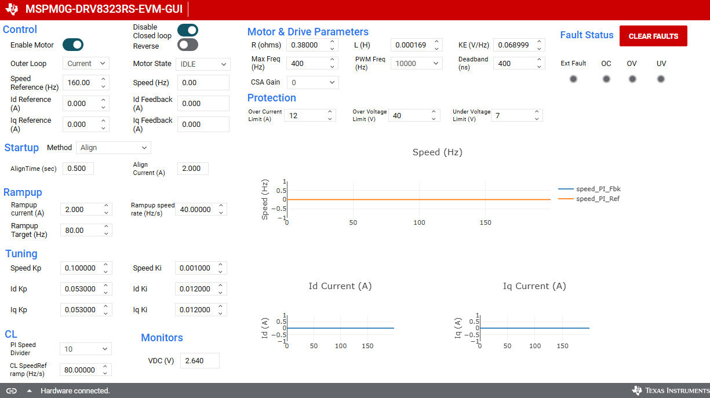Click the L (H) stepper arrows
The image size is (710, 398).
pyautogui.click(x=436, y=45)
